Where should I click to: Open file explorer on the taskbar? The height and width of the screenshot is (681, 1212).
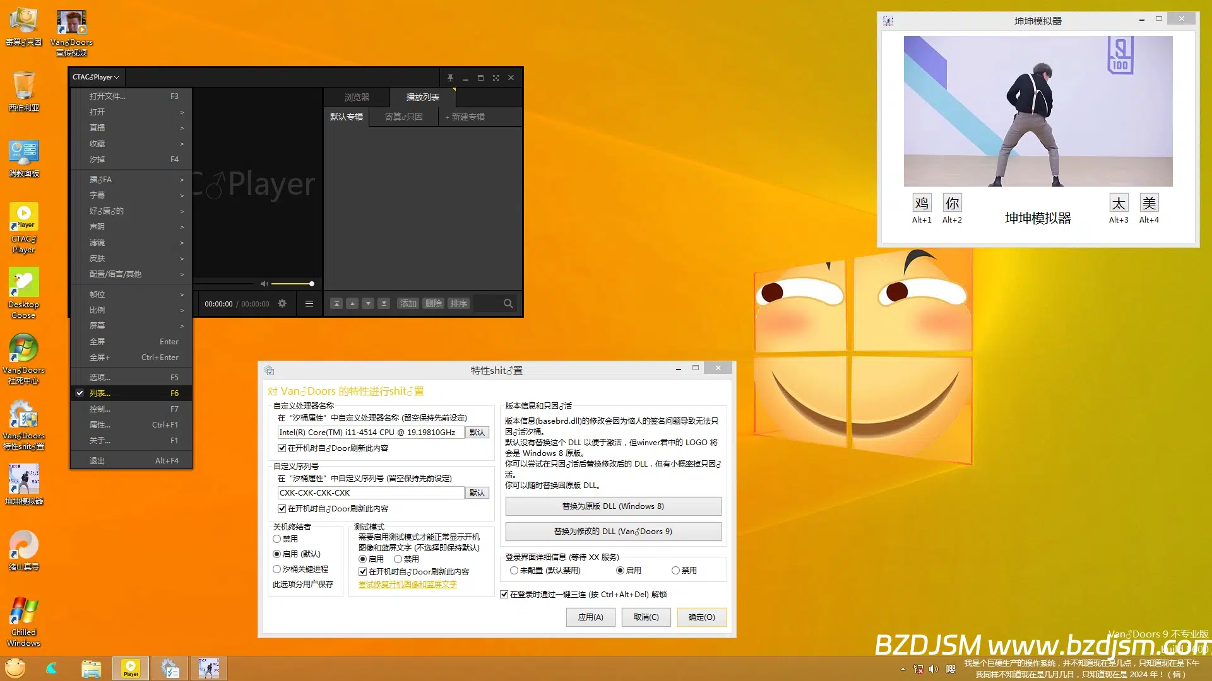click(92, 668)
